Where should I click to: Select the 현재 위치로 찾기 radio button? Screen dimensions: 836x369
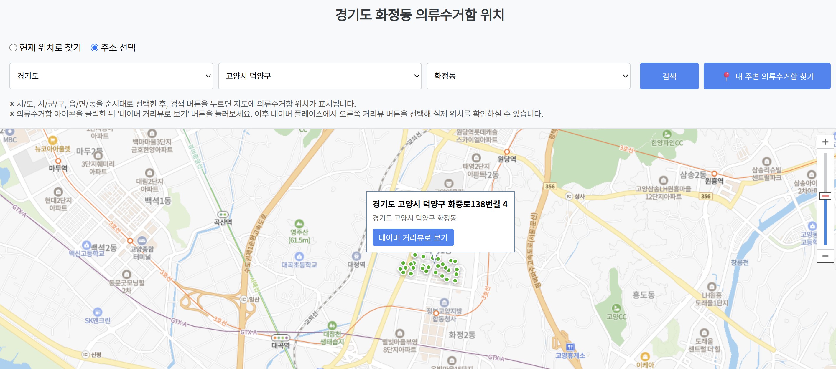(13, 48)
